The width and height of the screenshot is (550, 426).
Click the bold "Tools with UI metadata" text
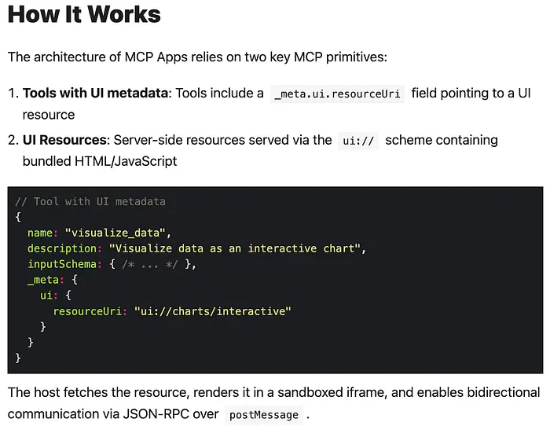click(x=95, y=94)
